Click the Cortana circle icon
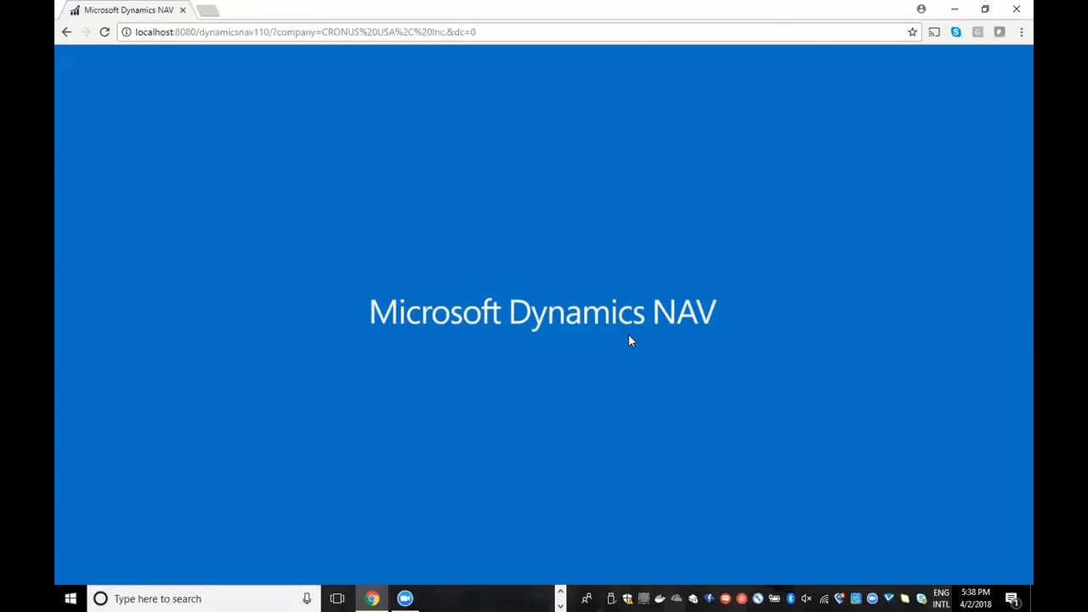The height and width of the screenshot is (612, 1088). point(100,598)
